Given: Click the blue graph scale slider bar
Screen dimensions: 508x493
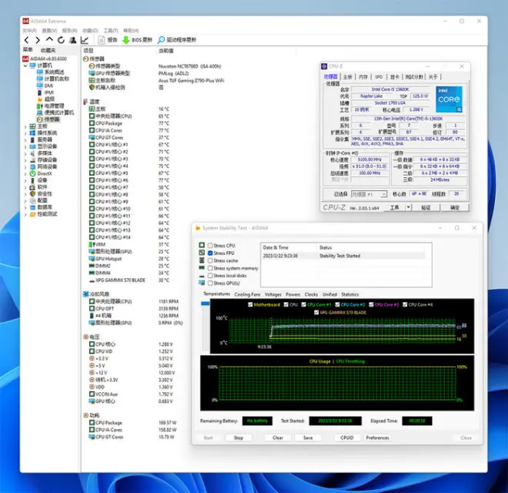Looking at the screenshot, I should [x=205, y=304].
